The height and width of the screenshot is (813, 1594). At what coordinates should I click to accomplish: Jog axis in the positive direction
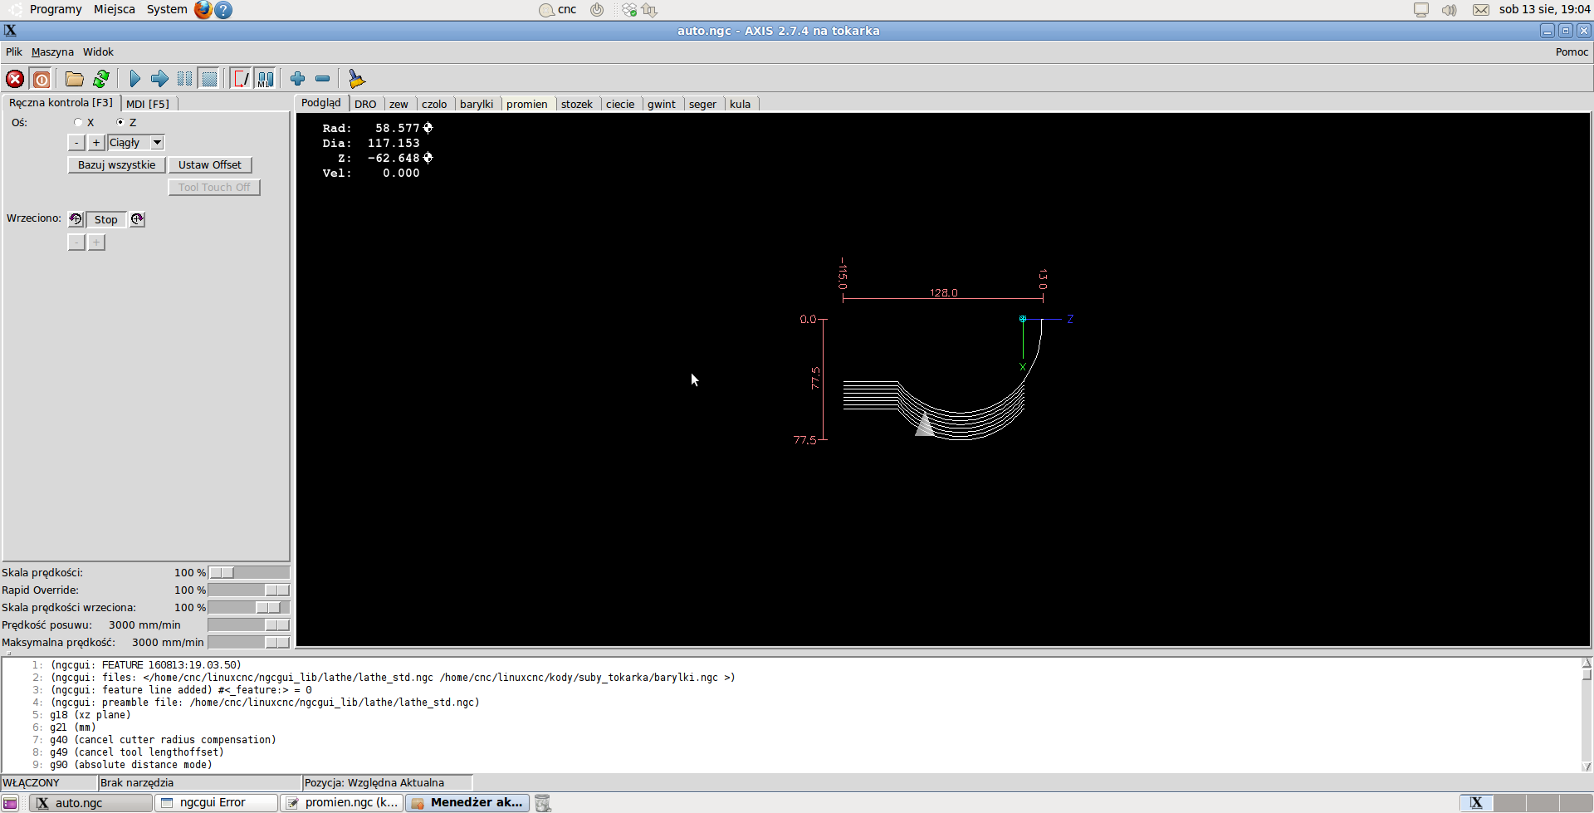point(96,143)
